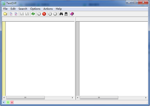Screen dimensions: 150x106
Task: Minimize the TextDiff window
Action: 129,2
